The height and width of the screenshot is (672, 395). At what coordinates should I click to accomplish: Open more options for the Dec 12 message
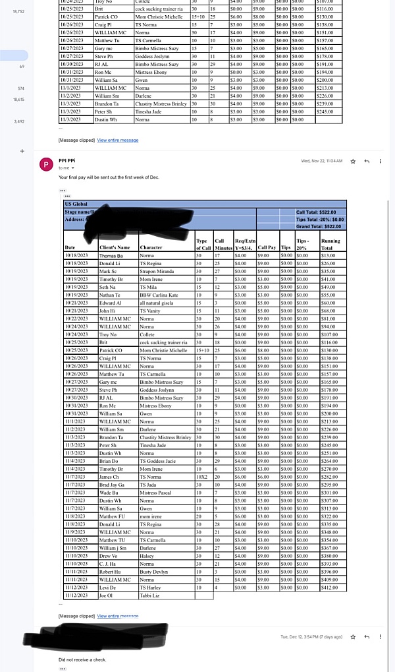point(381,637)
